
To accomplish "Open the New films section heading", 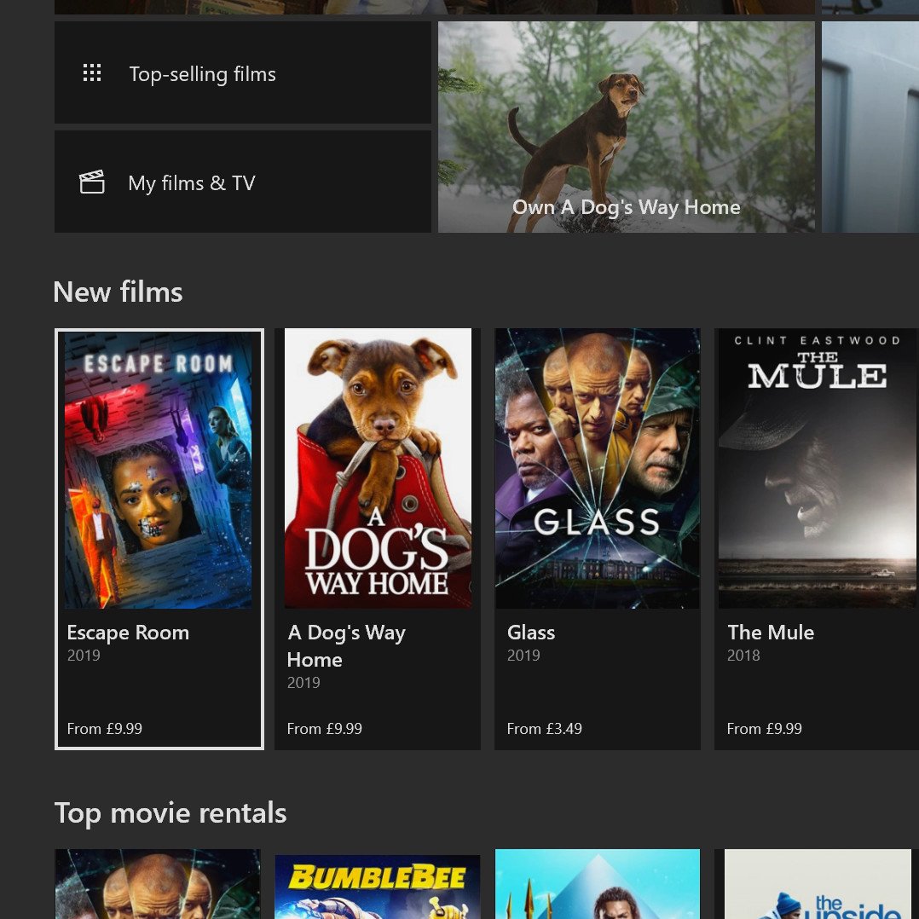I will (118, 292).
